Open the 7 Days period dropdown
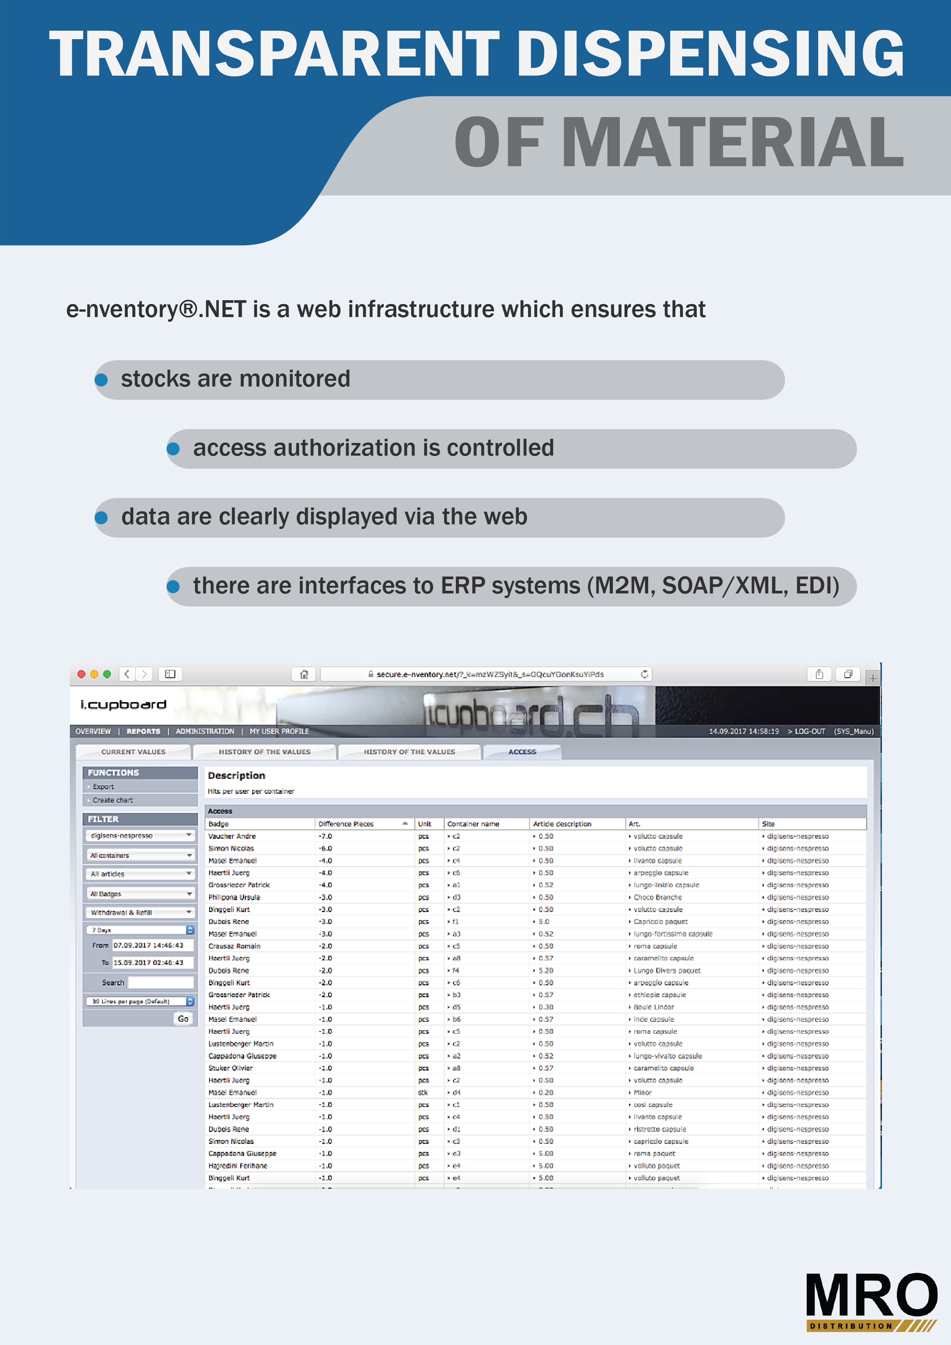 coord(140,930)
